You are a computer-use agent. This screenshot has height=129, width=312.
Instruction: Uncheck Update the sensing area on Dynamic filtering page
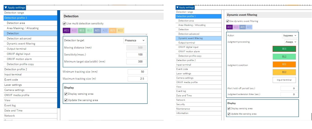click(229, 114)
